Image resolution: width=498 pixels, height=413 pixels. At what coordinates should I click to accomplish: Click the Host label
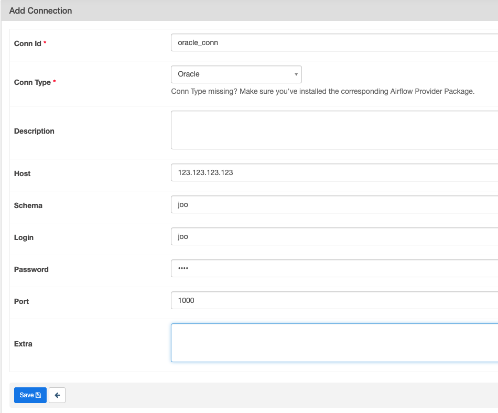[22, 173]
